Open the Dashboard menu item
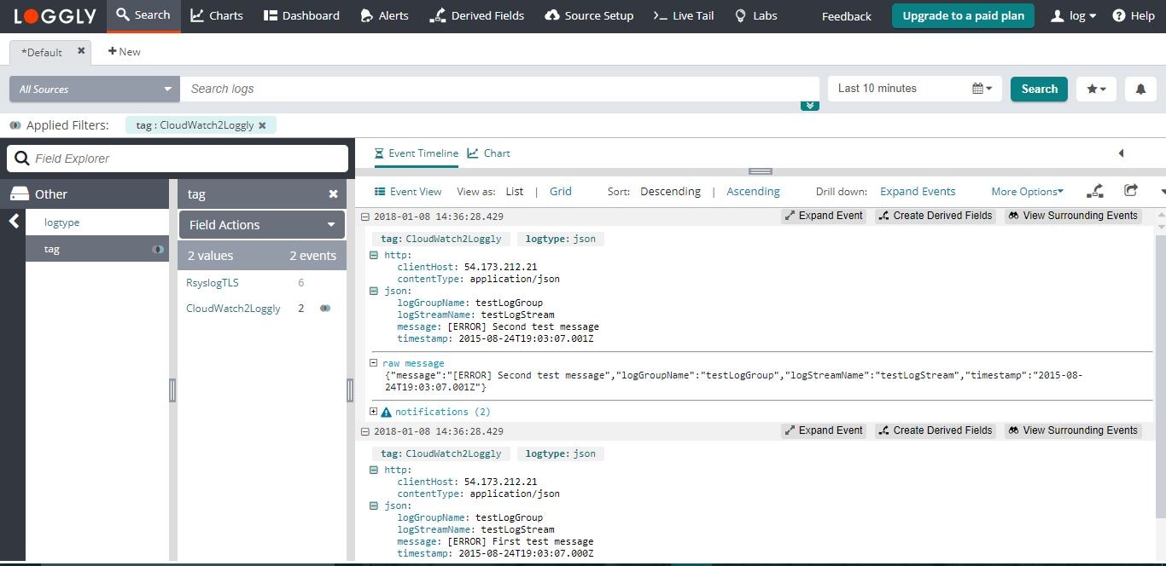This screenshot has width=1166, height=566. 301,15
